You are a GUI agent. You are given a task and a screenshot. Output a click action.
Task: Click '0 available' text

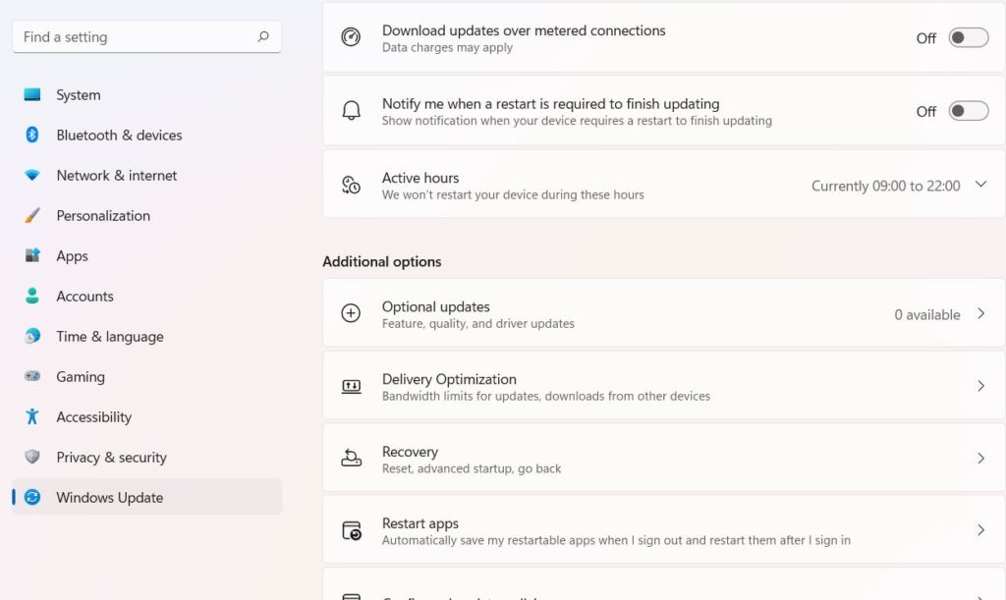927,315
